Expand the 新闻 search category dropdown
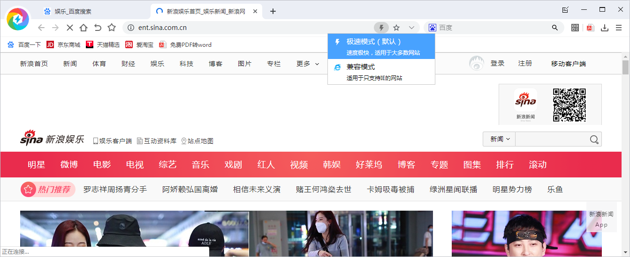Viewport: 630px width, 257px height. (499, 139)
